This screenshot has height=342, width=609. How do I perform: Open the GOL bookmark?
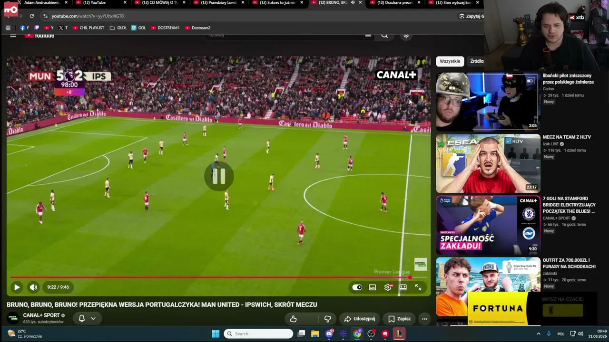[138, 28]
